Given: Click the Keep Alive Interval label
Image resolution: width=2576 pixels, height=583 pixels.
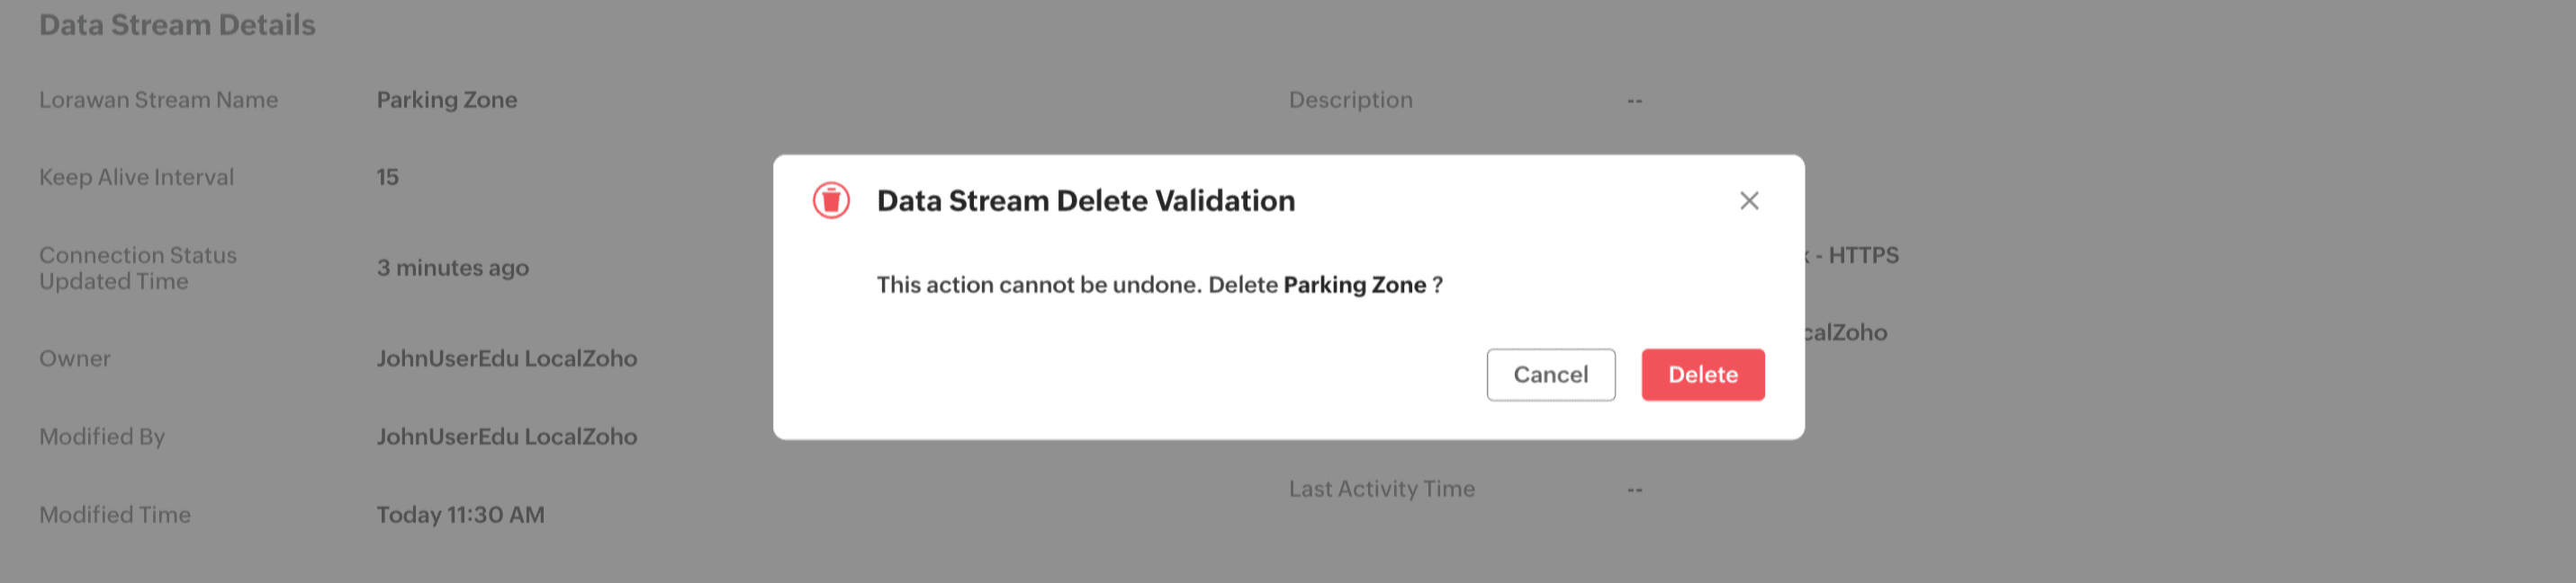Looking at the screenshot, I should coord(136,177).
